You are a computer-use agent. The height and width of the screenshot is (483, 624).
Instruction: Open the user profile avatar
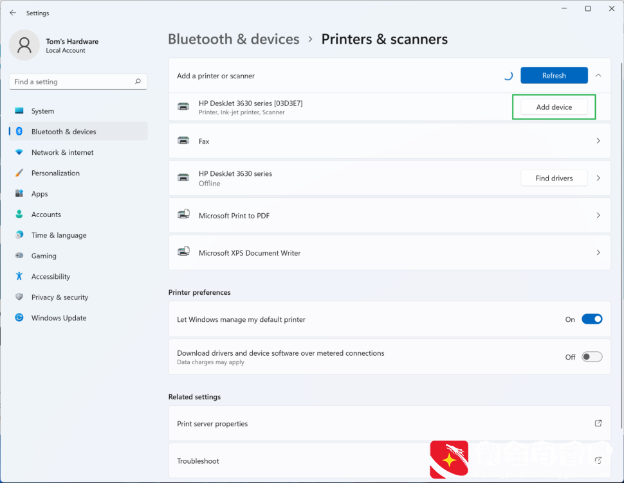(x=24, y=45)
